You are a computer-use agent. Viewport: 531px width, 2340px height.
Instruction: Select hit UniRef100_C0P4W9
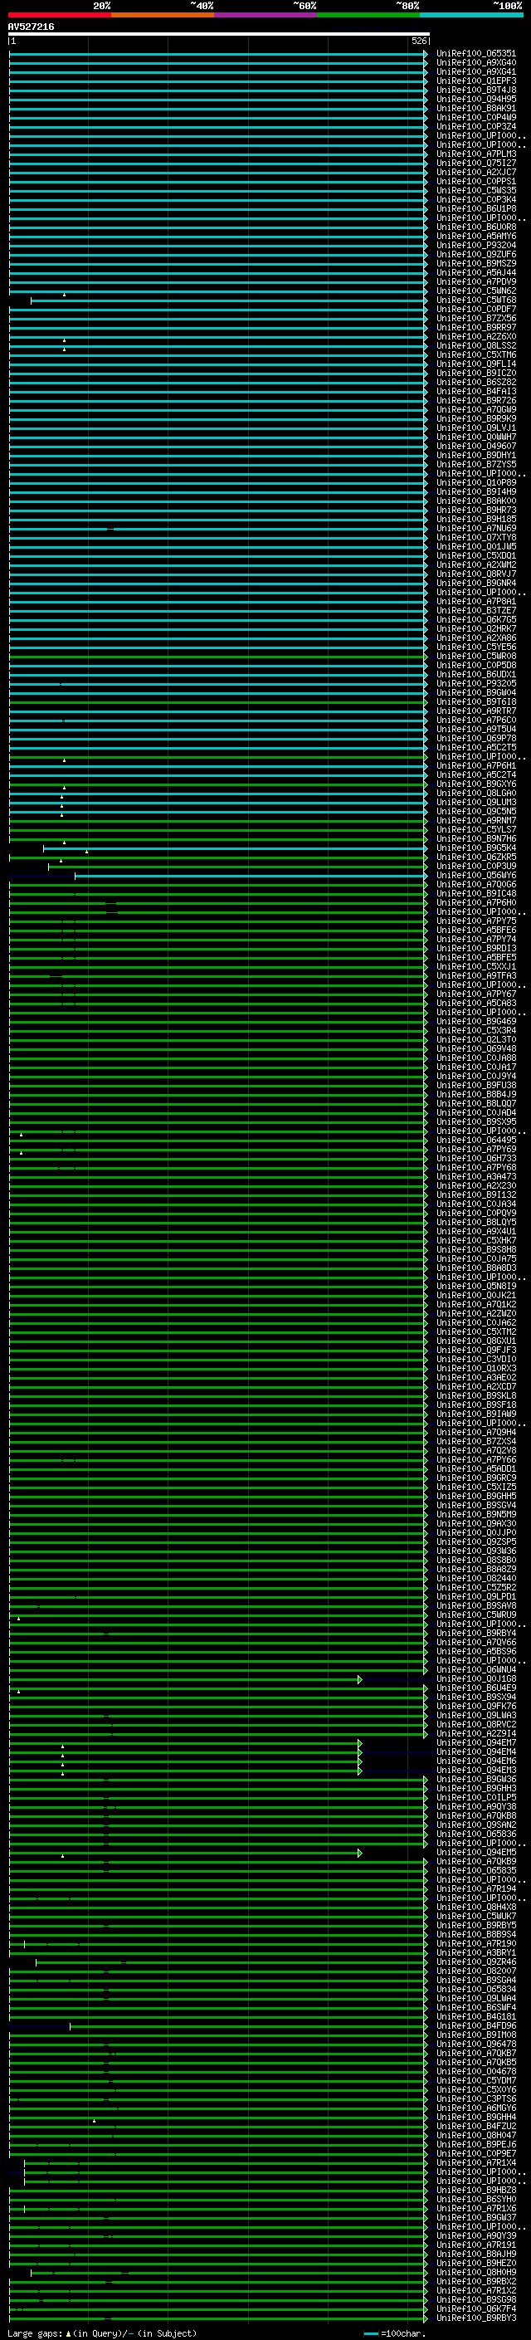coord(475,117)
